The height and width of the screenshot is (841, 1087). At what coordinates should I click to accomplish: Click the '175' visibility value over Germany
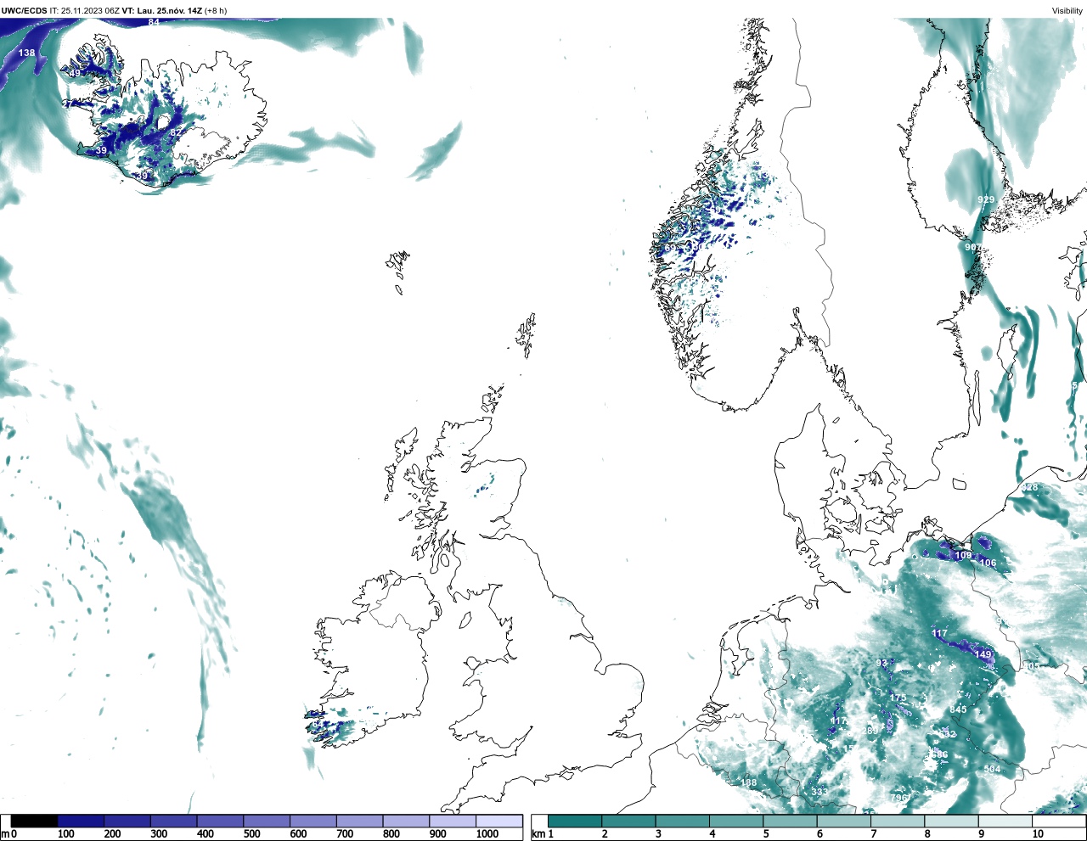tap(898, 698)
